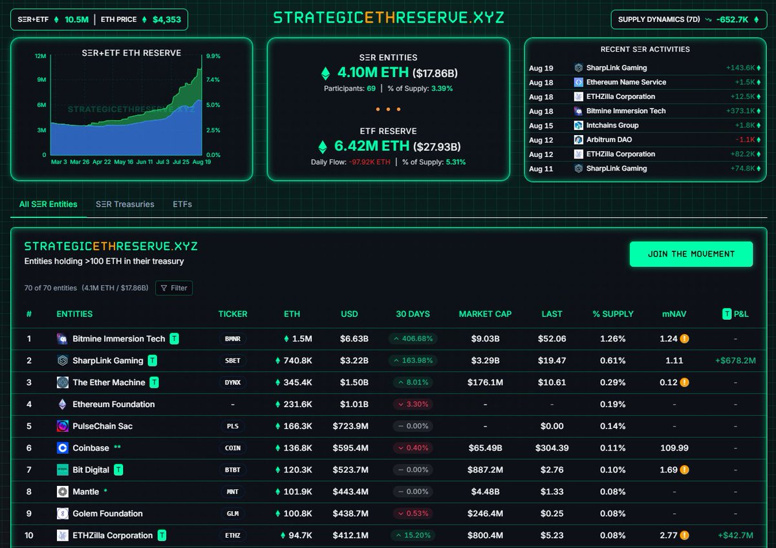The width and height of the screenshot is (776, 548).
Task: Click the Golem Foundation entity name
Action: tap(108, 514)
